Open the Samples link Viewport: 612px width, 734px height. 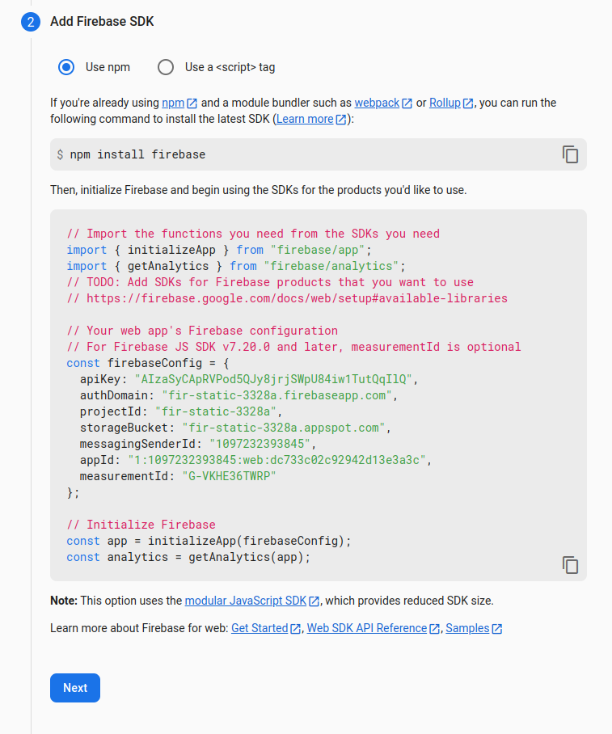point(474,628)
